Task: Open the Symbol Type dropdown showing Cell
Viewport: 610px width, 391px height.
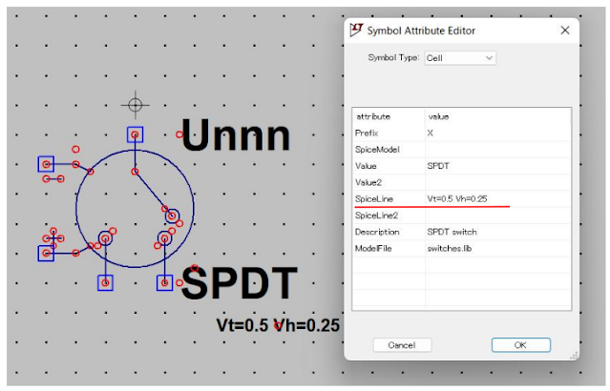Action: coord(460,58)
